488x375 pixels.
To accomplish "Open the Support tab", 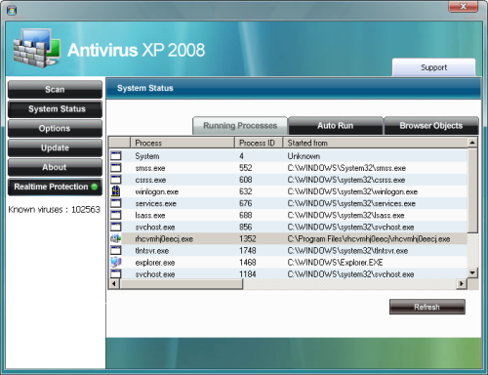I will click(433, 67).
